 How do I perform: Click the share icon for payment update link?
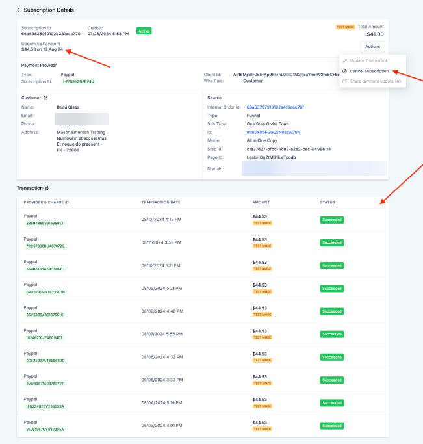[x=344, y=81]
